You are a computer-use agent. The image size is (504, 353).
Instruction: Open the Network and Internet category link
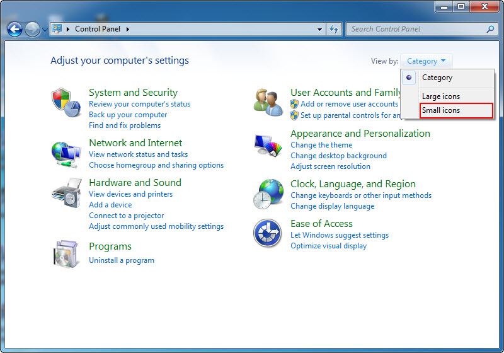(135, 142)
